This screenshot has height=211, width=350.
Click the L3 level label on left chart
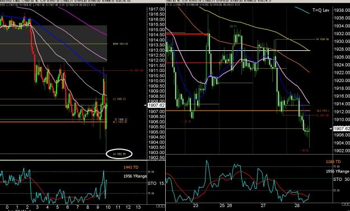(119, 99)
